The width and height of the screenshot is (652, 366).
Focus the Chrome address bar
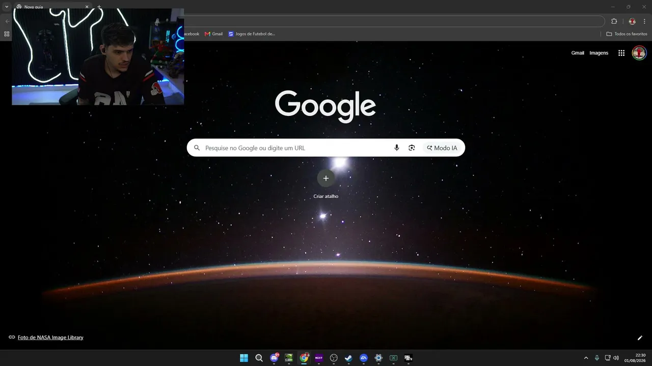coord(394,21)
